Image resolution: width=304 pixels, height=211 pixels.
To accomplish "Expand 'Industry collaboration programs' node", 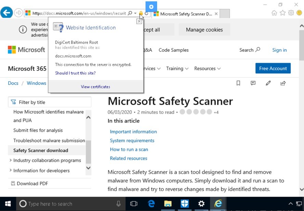I will (x=11, y=160).
